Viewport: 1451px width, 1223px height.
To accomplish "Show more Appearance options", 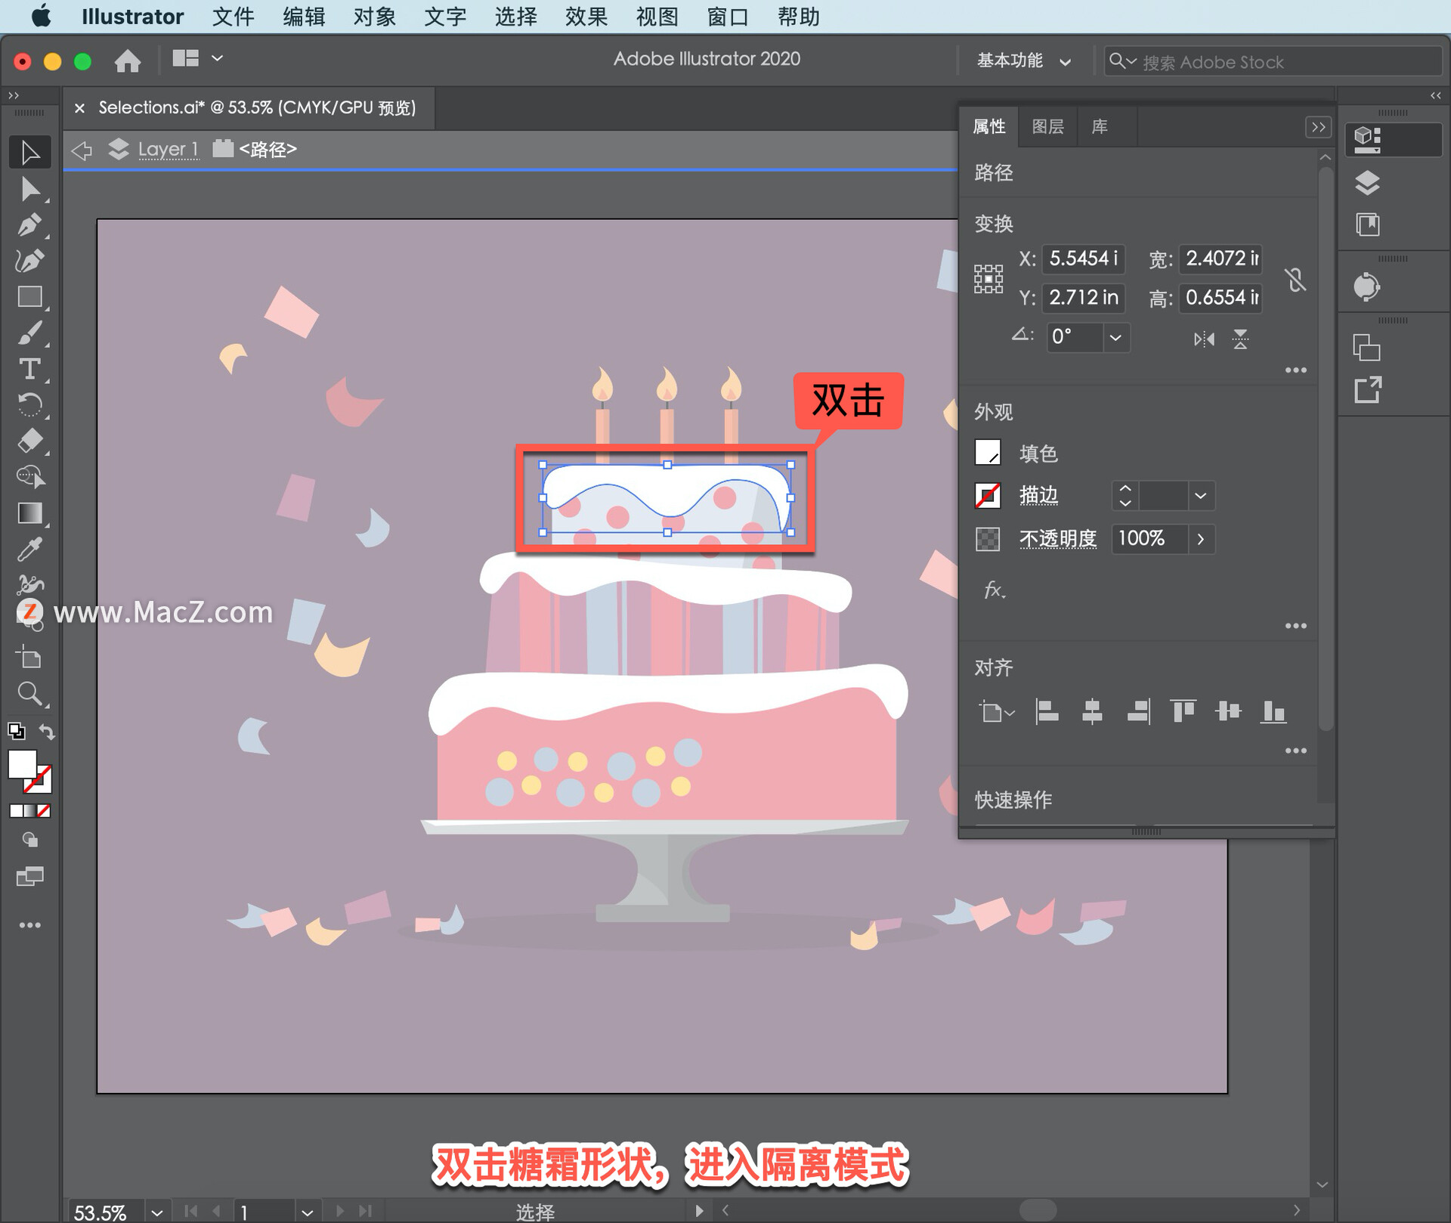I will (1296, 626).
